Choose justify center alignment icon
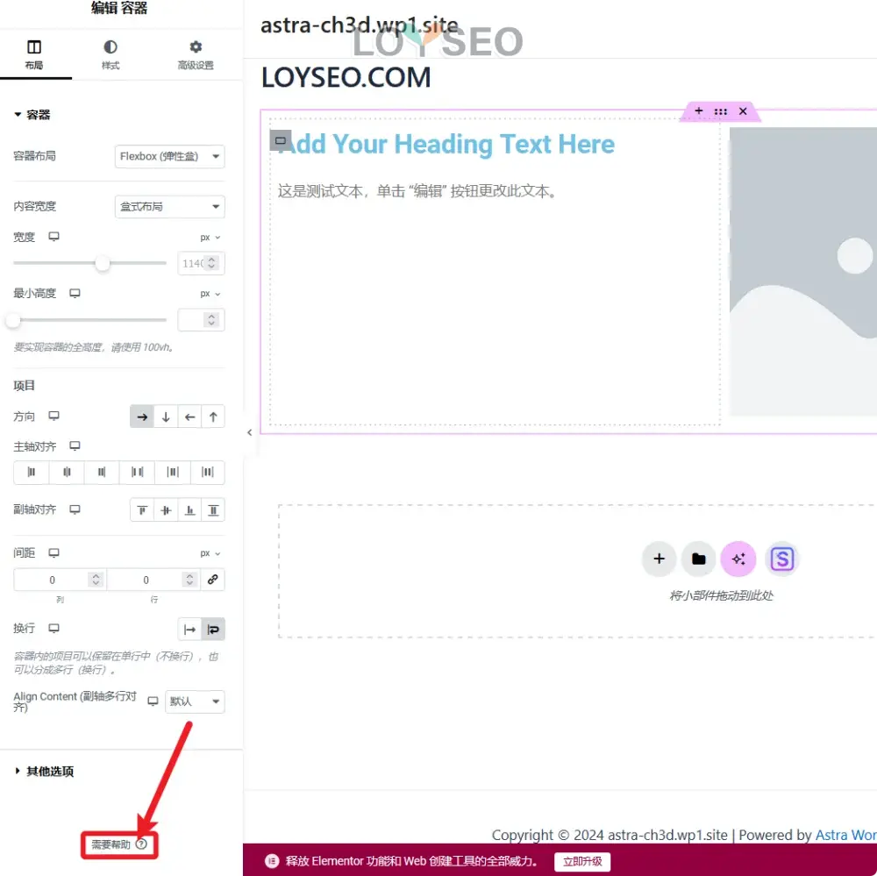This screenshot has width=877, height=876. pos(67,472)
